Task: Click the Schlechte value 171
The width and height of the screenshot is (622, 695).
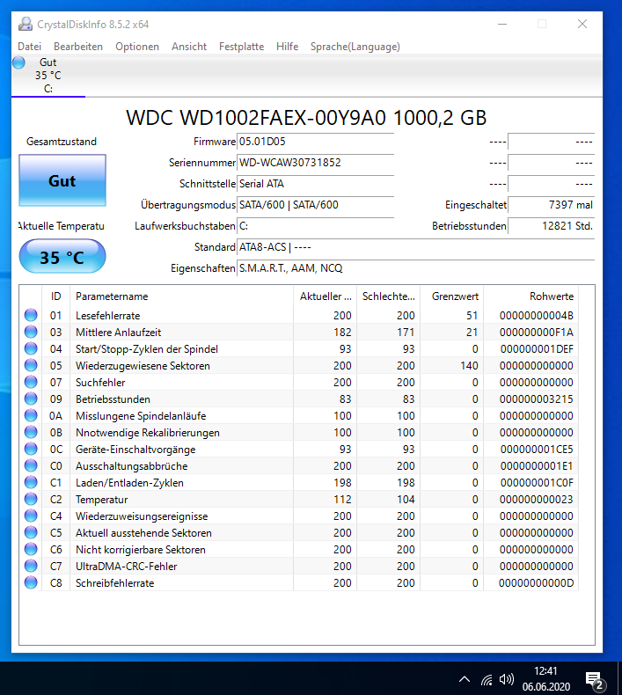Action: pos(406,333)
